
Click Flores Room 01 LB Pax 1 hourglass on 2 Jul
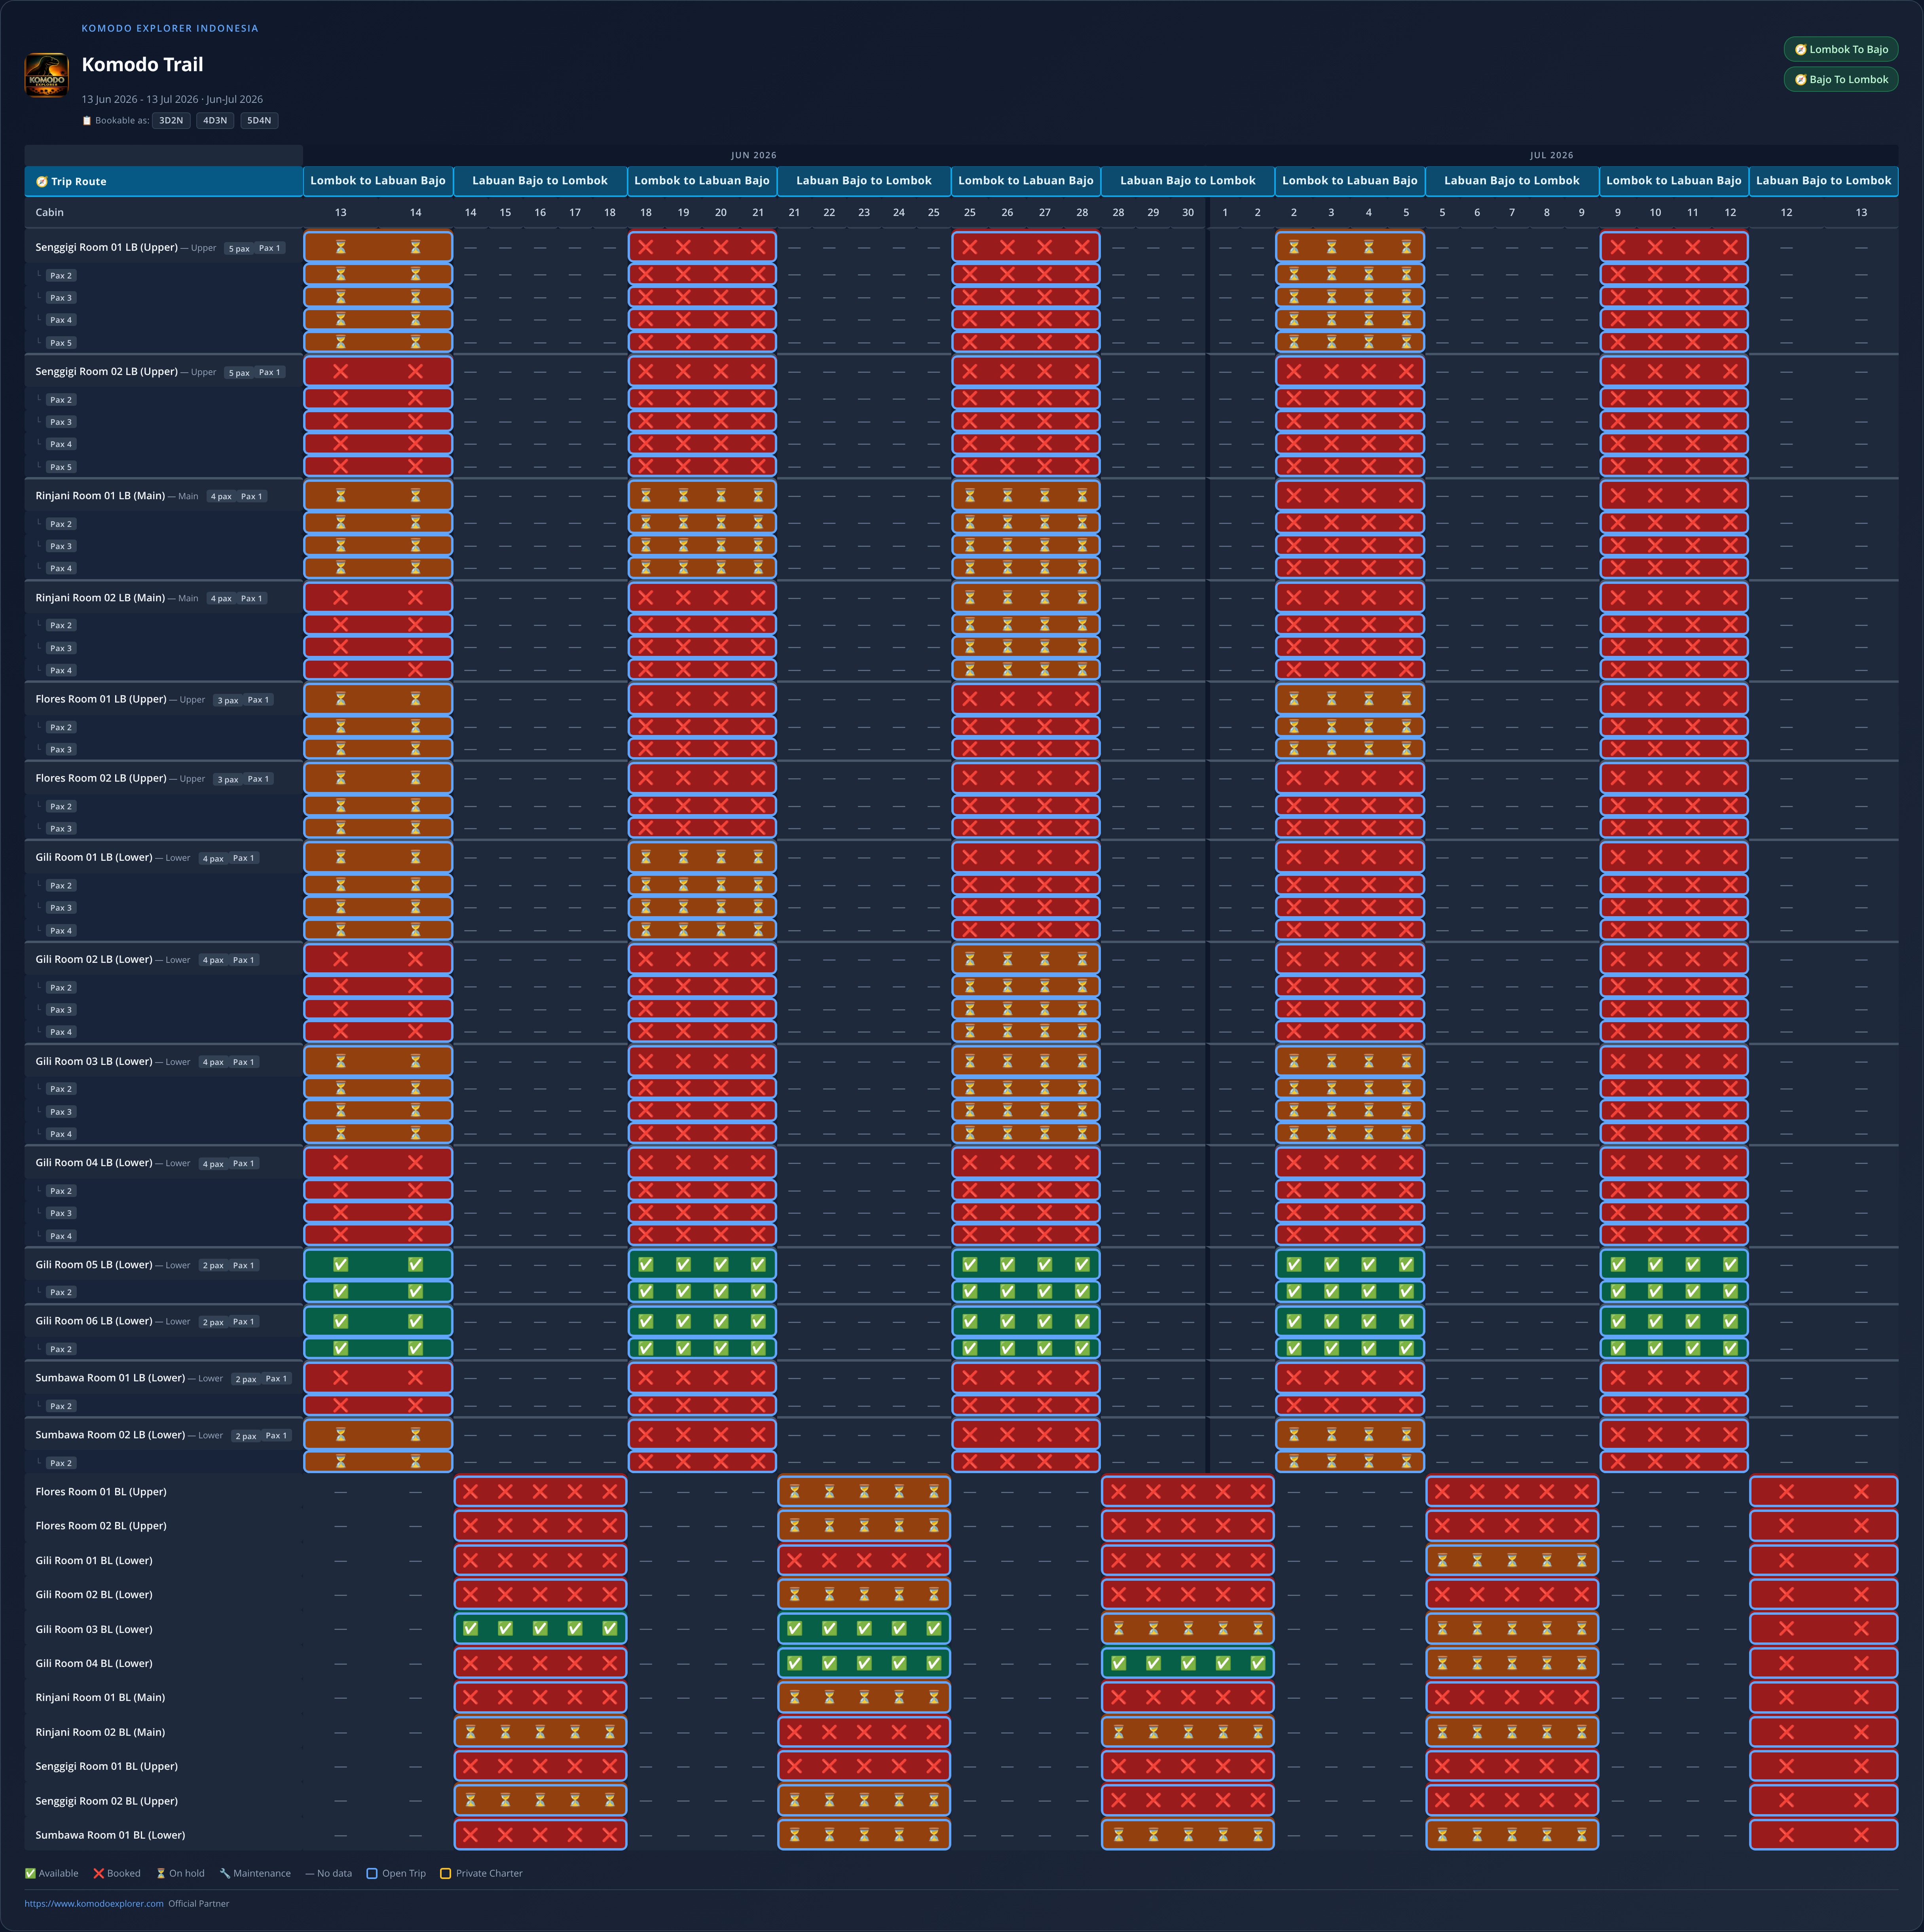(x=1294, y=699)
